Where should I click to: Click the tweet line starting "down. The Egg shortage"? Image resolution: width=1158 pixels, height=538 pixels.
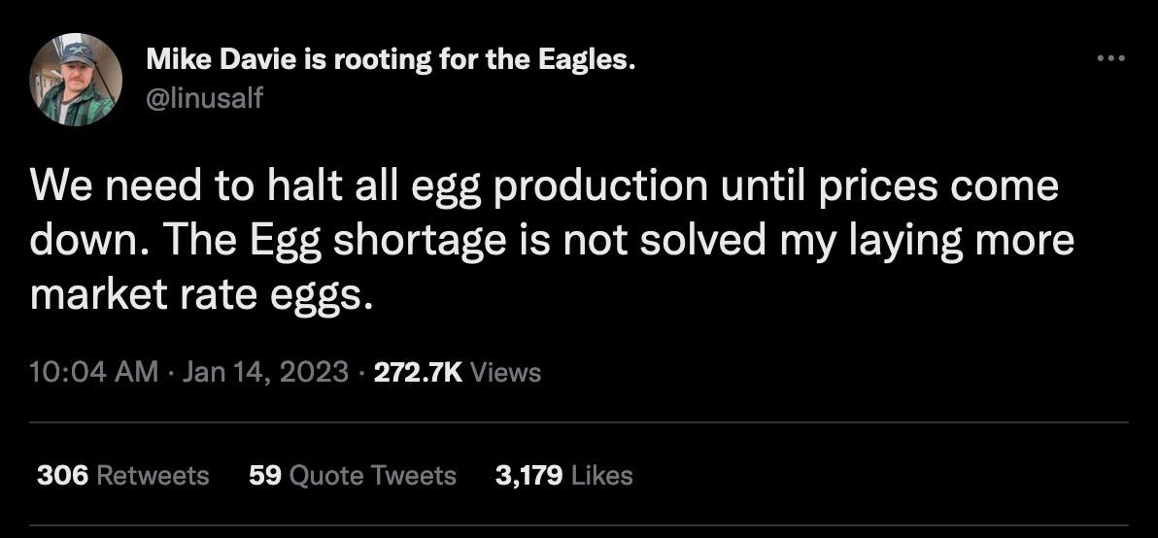[x=552, y=240]
